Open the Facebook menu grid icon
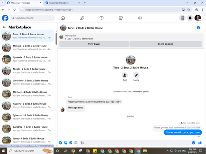 (182, 18)
